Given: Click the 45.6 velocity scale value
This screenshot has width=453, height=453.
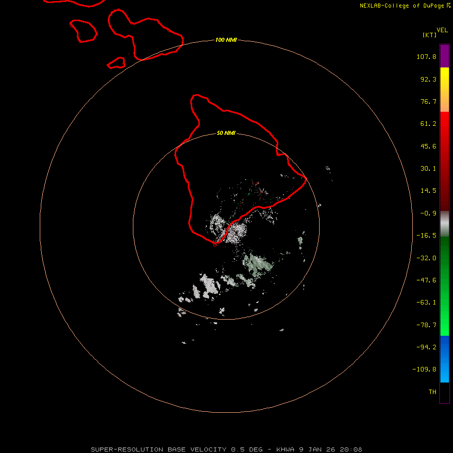Looking at the screenshot, I should click(x=428, y=146).
